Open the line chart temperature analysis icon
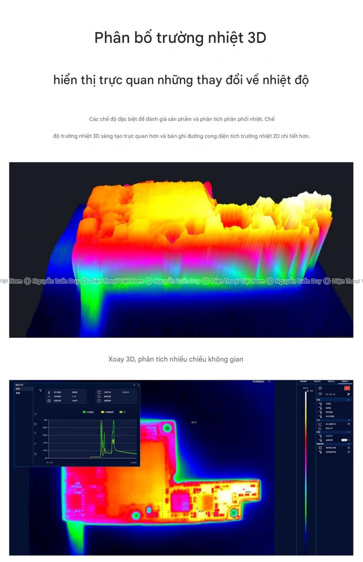 320,424
